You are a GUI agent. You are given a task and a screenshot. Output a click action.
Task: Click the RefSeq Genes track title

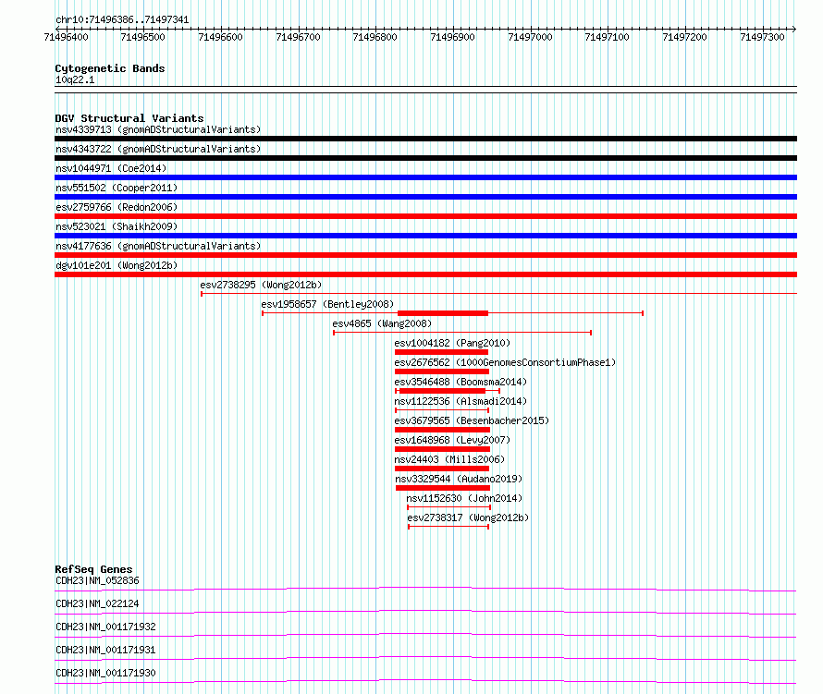click(94, 569)
